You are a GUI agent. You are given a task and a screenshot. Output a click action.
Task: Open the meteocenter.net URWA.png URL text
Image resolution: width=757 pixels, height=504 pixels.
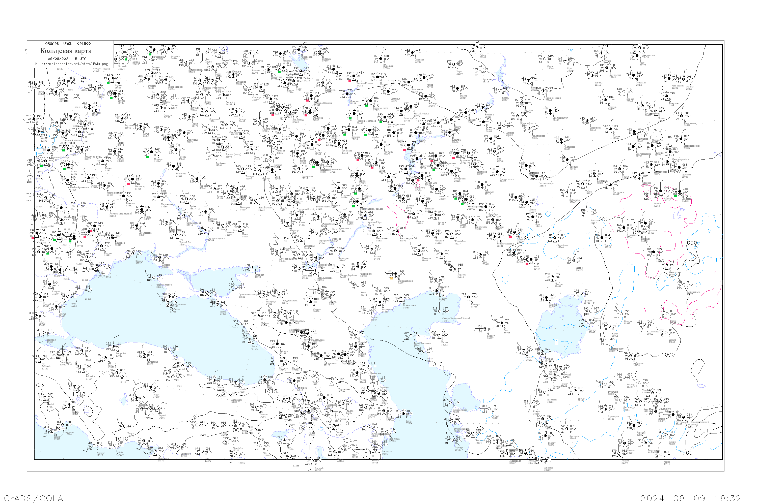71,64
